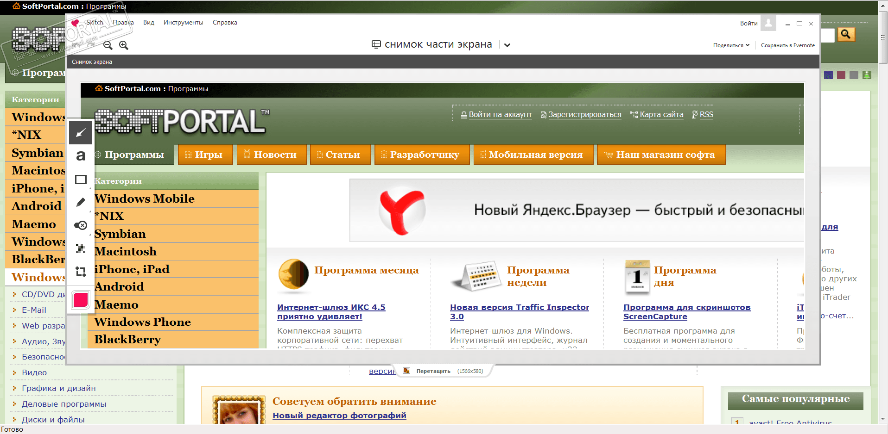
Task: Zoom out using the magnifier minus icon
Action: point(108,45)
